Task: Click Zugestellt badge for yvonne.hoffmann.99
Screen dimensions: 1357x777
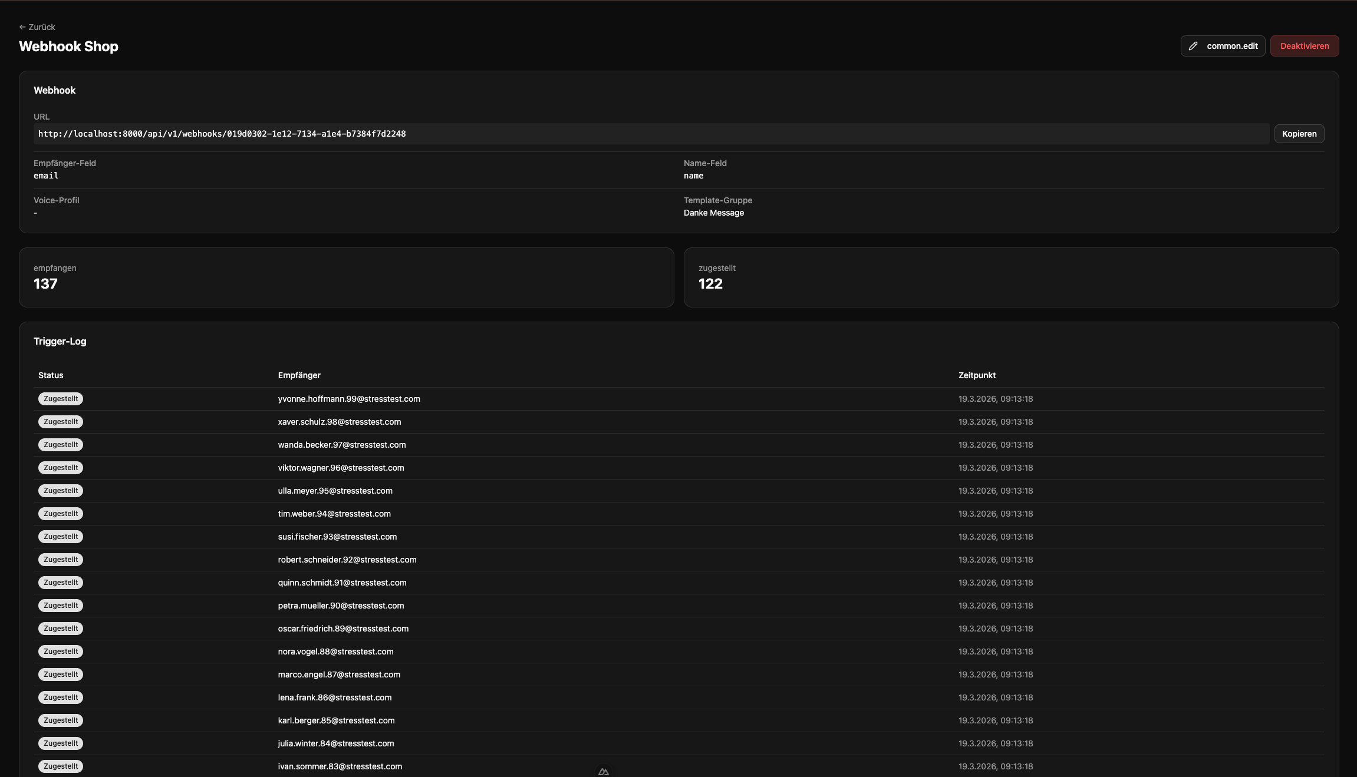Action: click(x=61, y=399)
